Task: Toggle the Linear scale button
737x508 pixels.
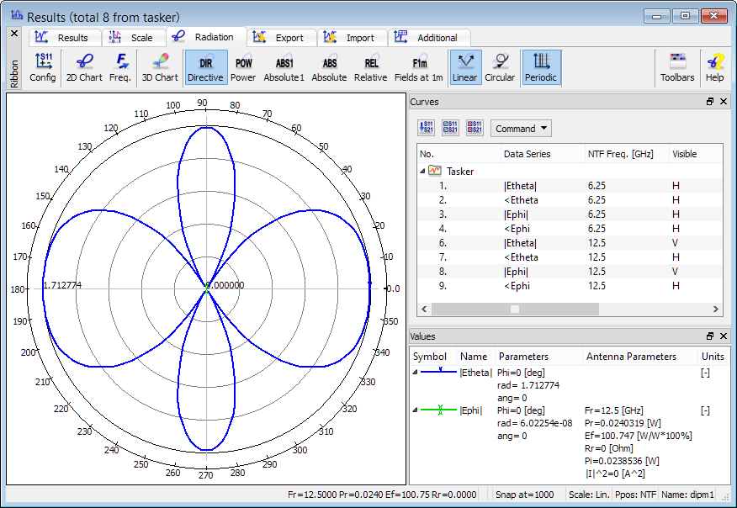Action: 464,68
